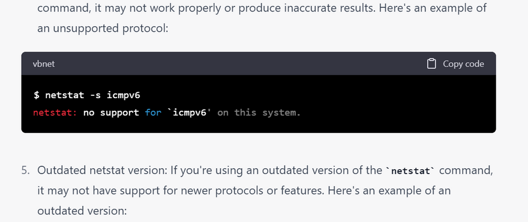The image size is (528, 222).
Task: Click the final 'outdated version:' line
Action: tap(82, 211)
